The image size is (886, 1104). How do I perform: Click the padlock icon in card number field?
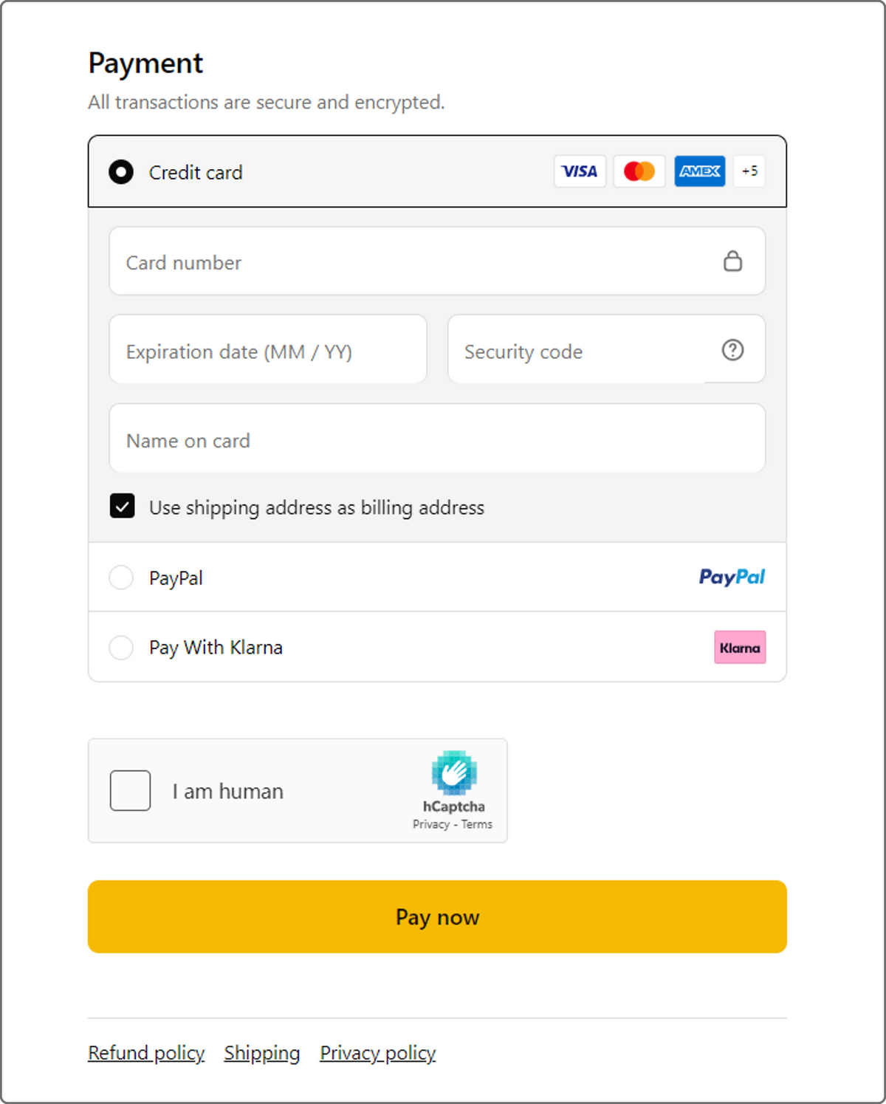732,261
